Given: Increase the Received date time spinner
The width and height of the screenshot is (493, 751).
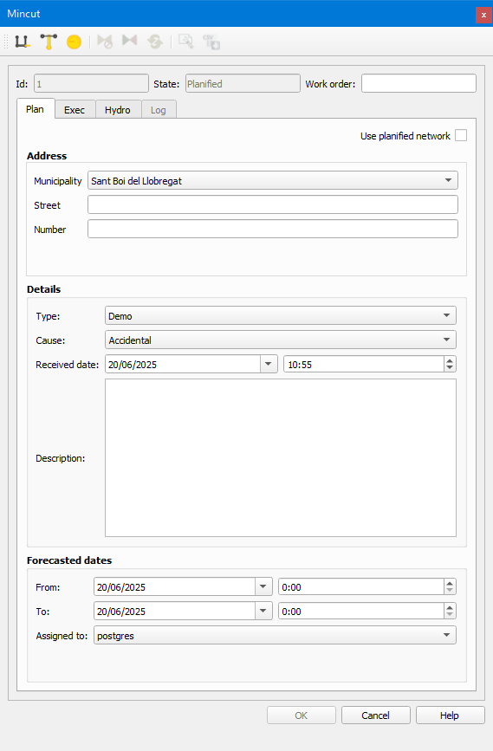Looking at the screenshot, I should pyautogui.click(x=450, y=360).
